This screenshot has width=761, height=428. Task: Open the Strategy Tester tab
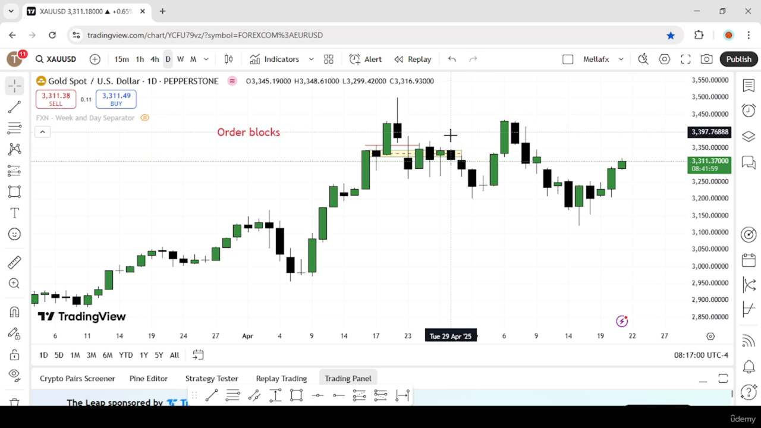click(212, 378)
